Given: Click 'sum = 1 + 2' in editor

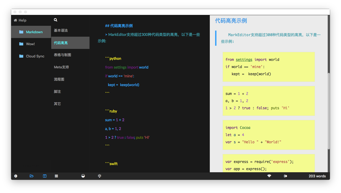Looking at the screenshot, I should click(x=115, y=120).
